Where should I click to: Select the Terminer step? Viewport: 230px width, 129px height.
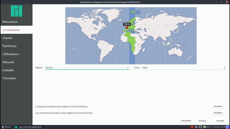[x=16, y=78]
